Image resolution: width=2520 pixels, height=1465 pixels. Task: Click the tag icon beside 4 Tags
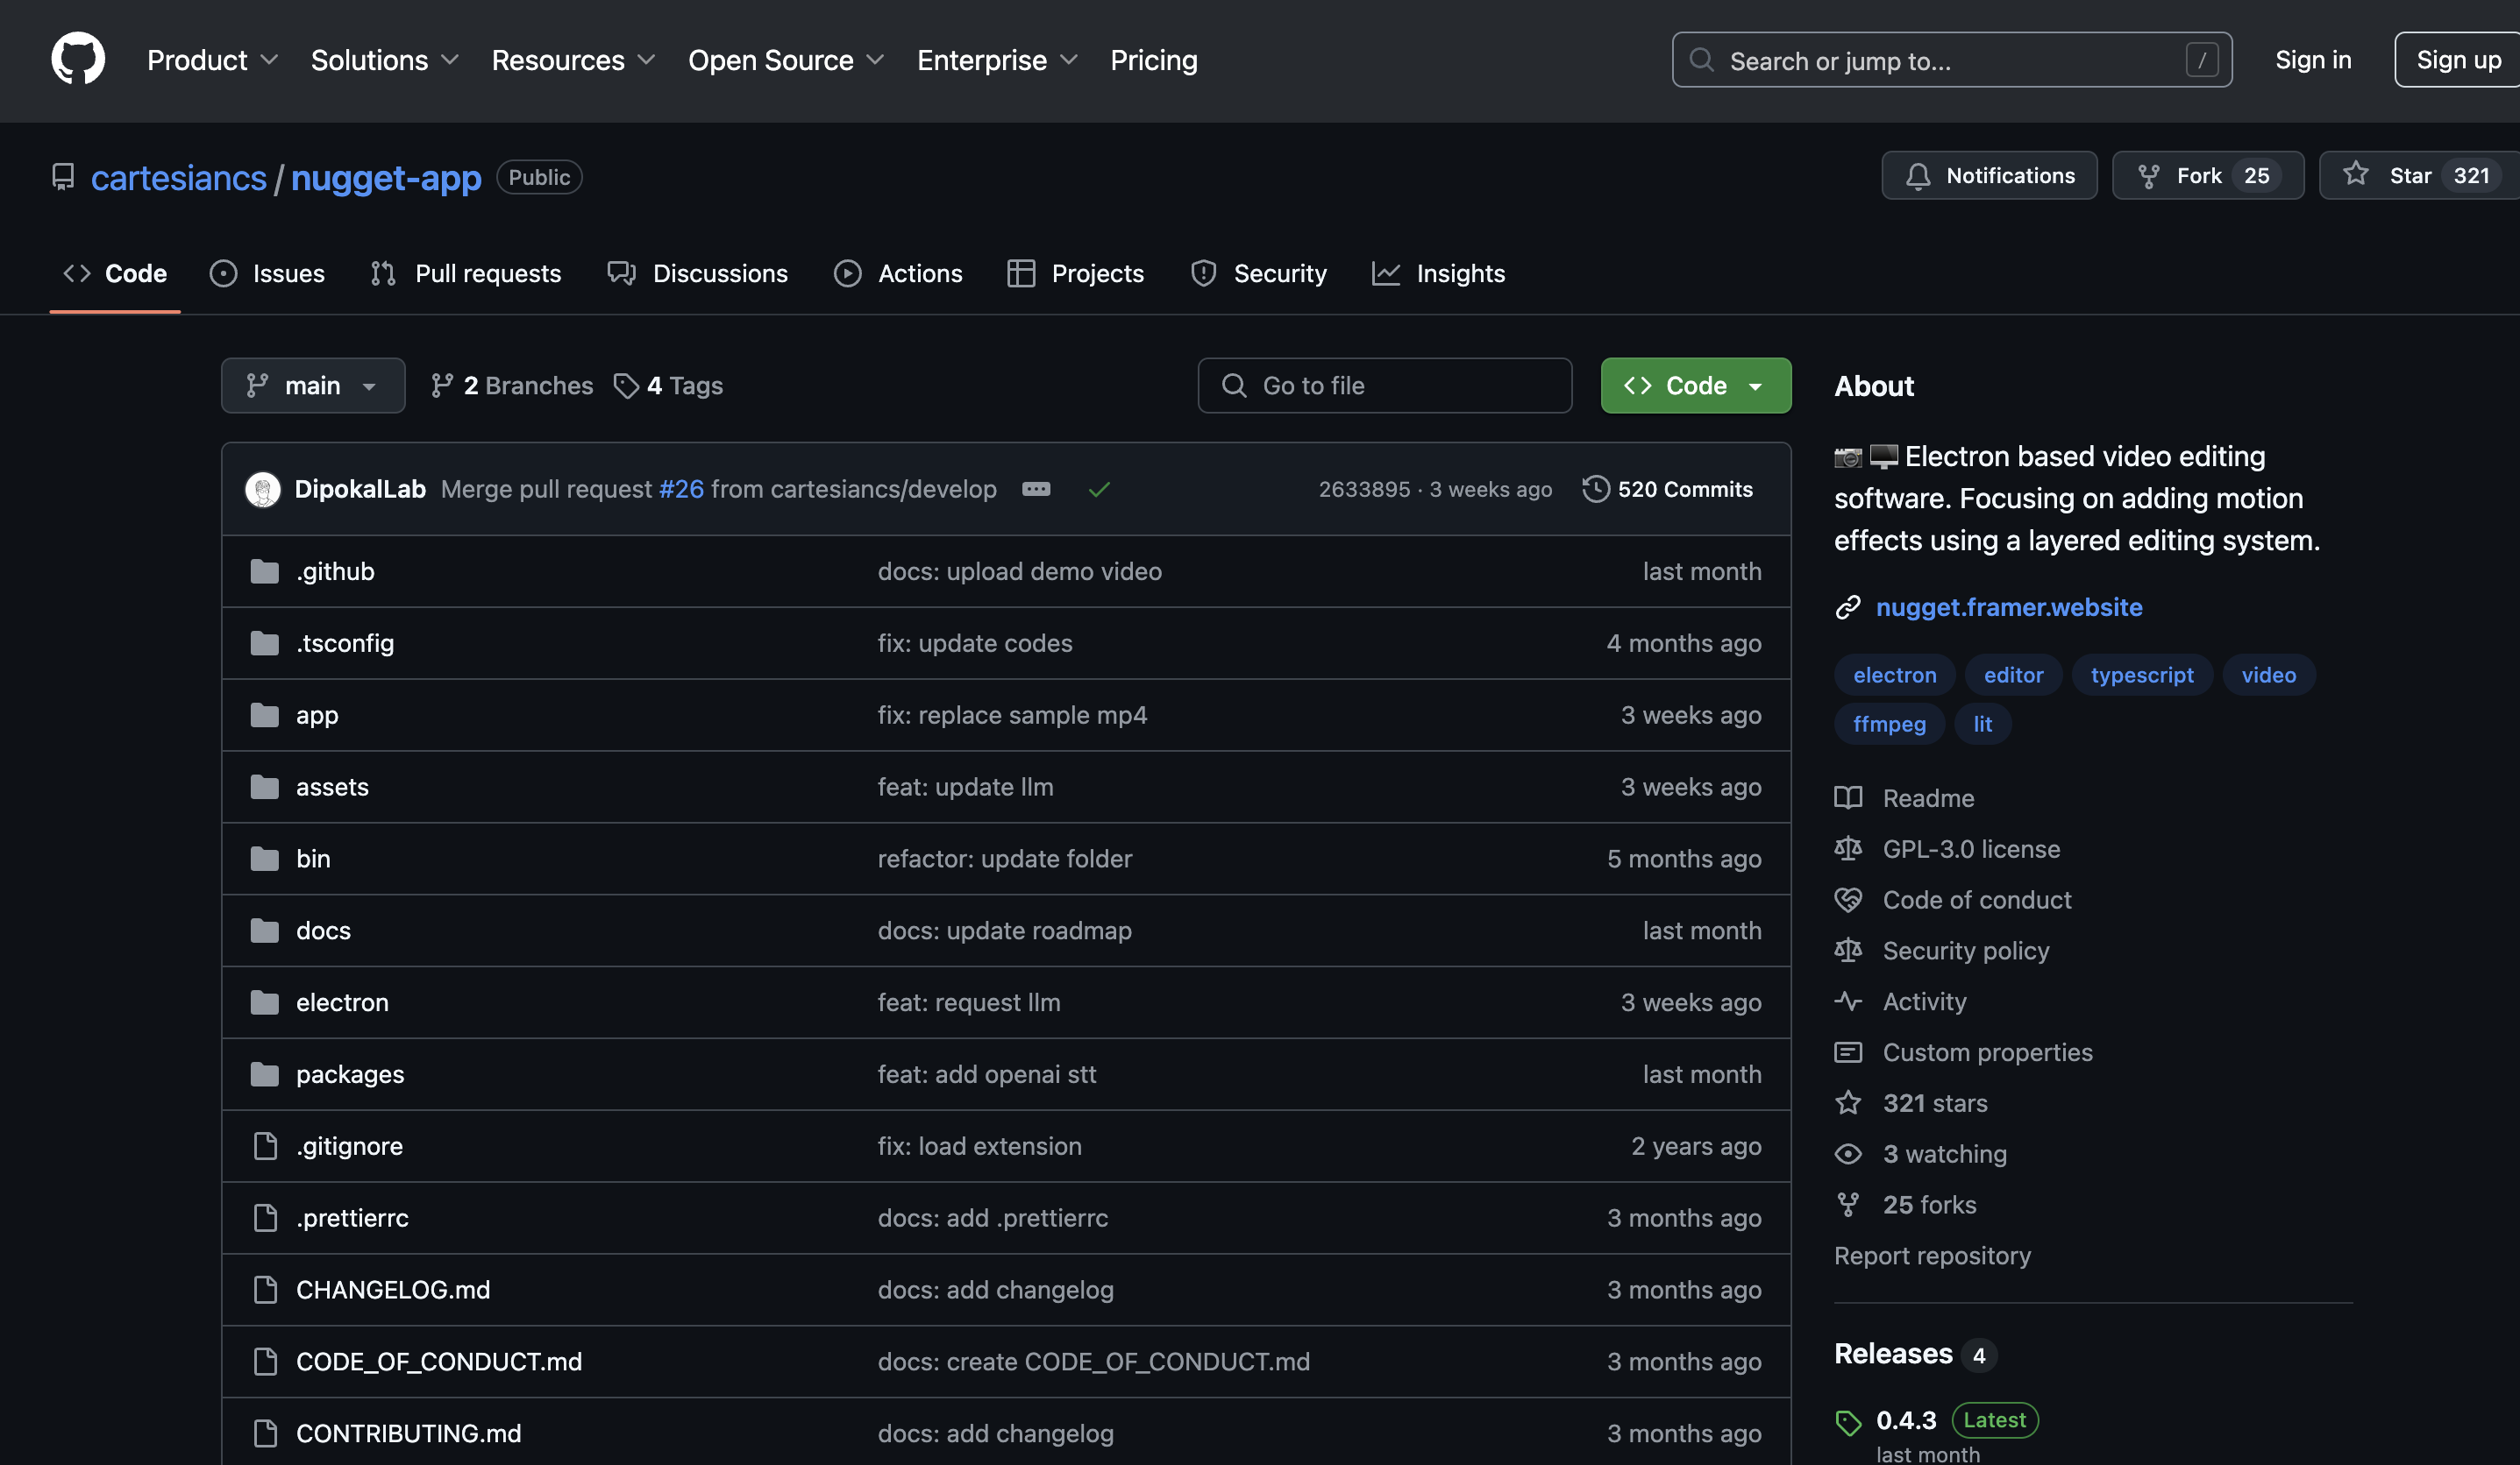tap(626, 386)
